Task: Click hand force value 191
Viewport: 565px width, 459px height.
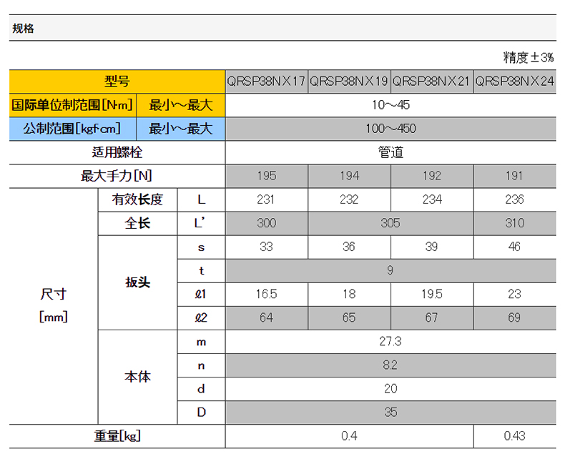Action: [514, 176]
